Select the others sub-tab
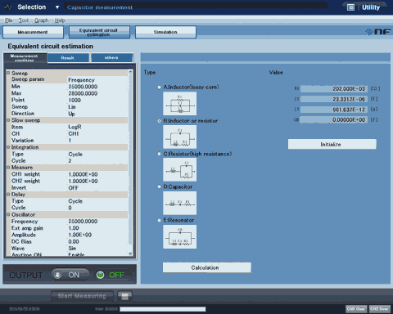This screenshot has width=393, height=314. point(111,58)
